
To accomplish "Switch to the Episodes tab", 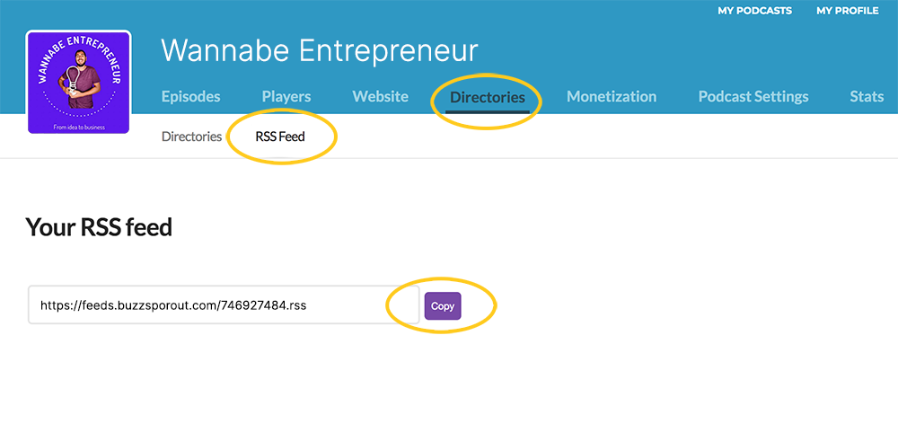I will (x=190, y=96).
